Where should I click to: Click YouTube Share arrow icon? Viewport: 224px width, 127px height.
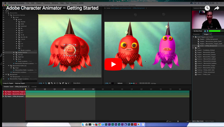pos(216,8)
